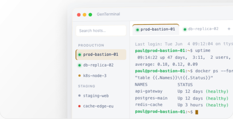
Task: Click the yellow minimize window button
Action: 85,15
